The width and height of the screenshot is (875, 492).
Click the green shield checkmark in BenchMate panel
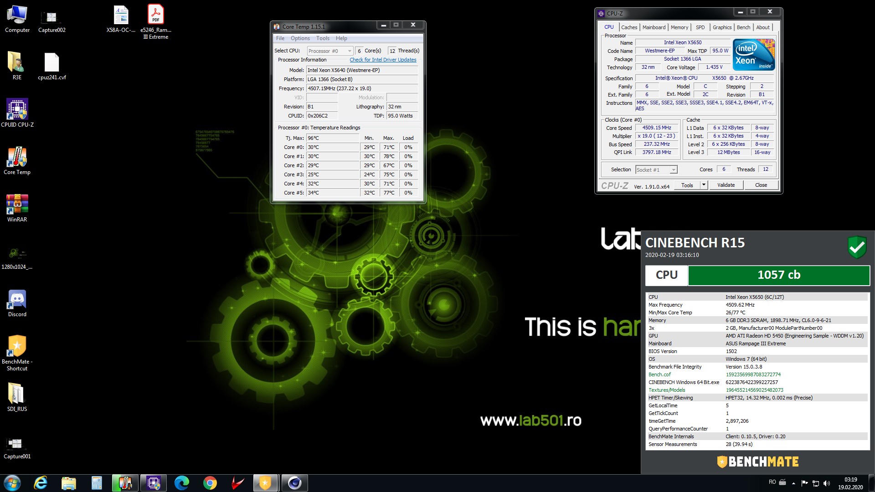pos(857,247)
